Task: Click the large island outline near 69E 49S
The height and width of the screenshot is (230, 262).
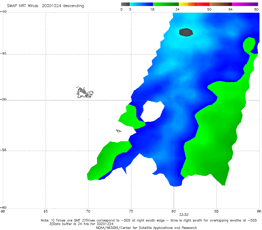Action: point(85,92)
